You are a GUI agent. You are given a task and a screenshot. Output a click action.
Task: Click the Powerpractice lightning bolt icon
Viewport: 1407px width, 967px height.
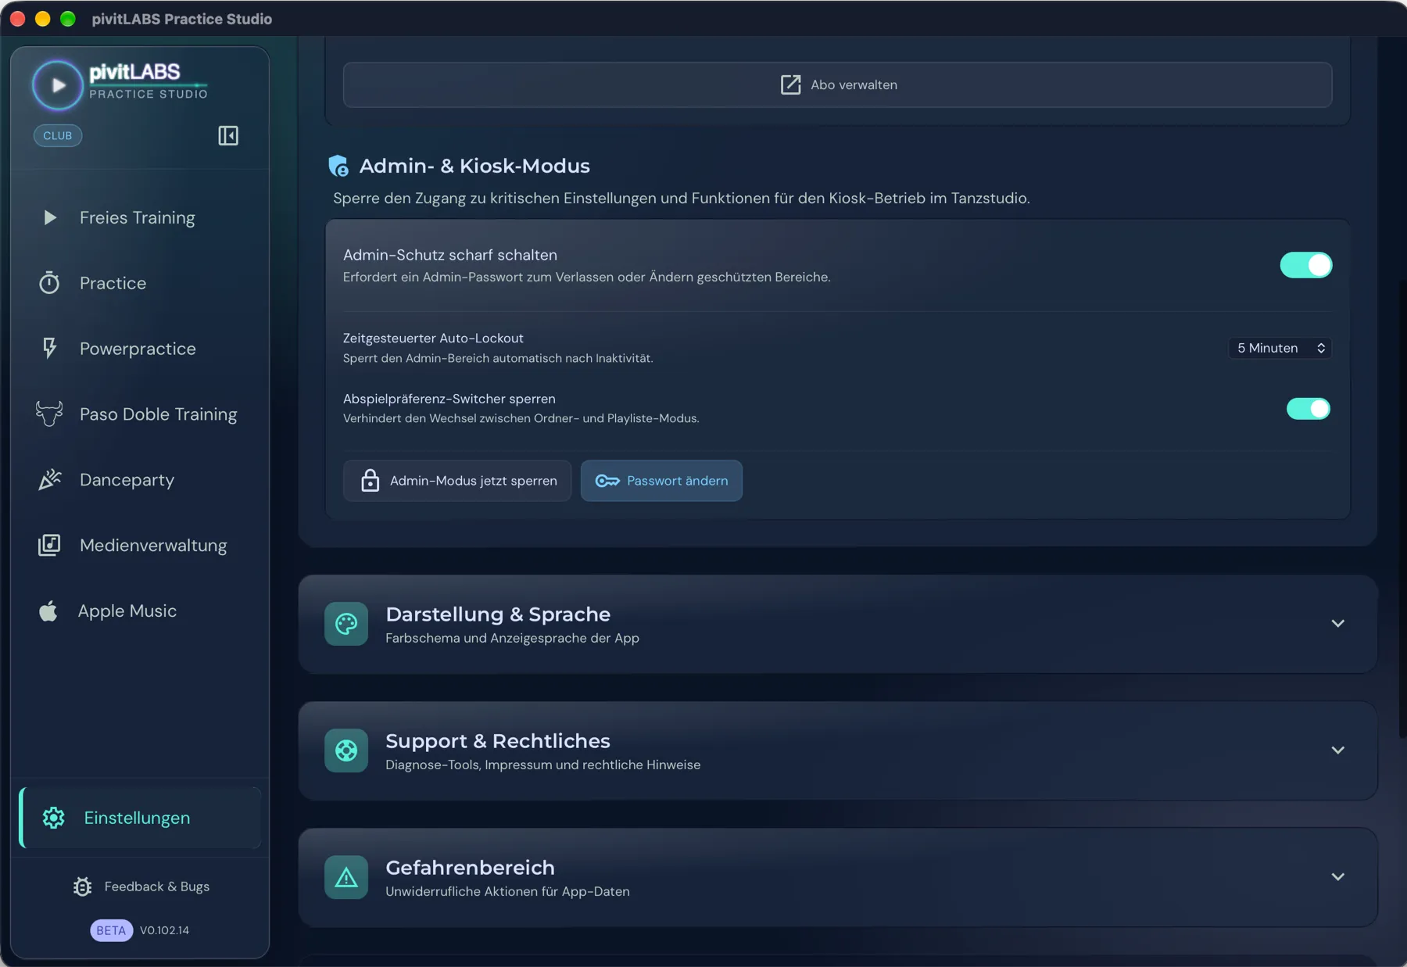49,348
